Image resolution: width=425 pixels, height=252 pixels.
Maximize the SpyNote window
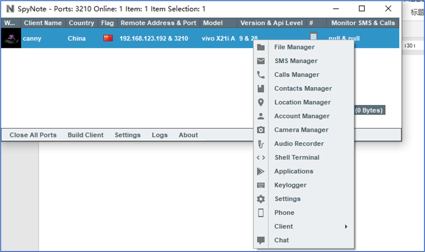(362, 9)
